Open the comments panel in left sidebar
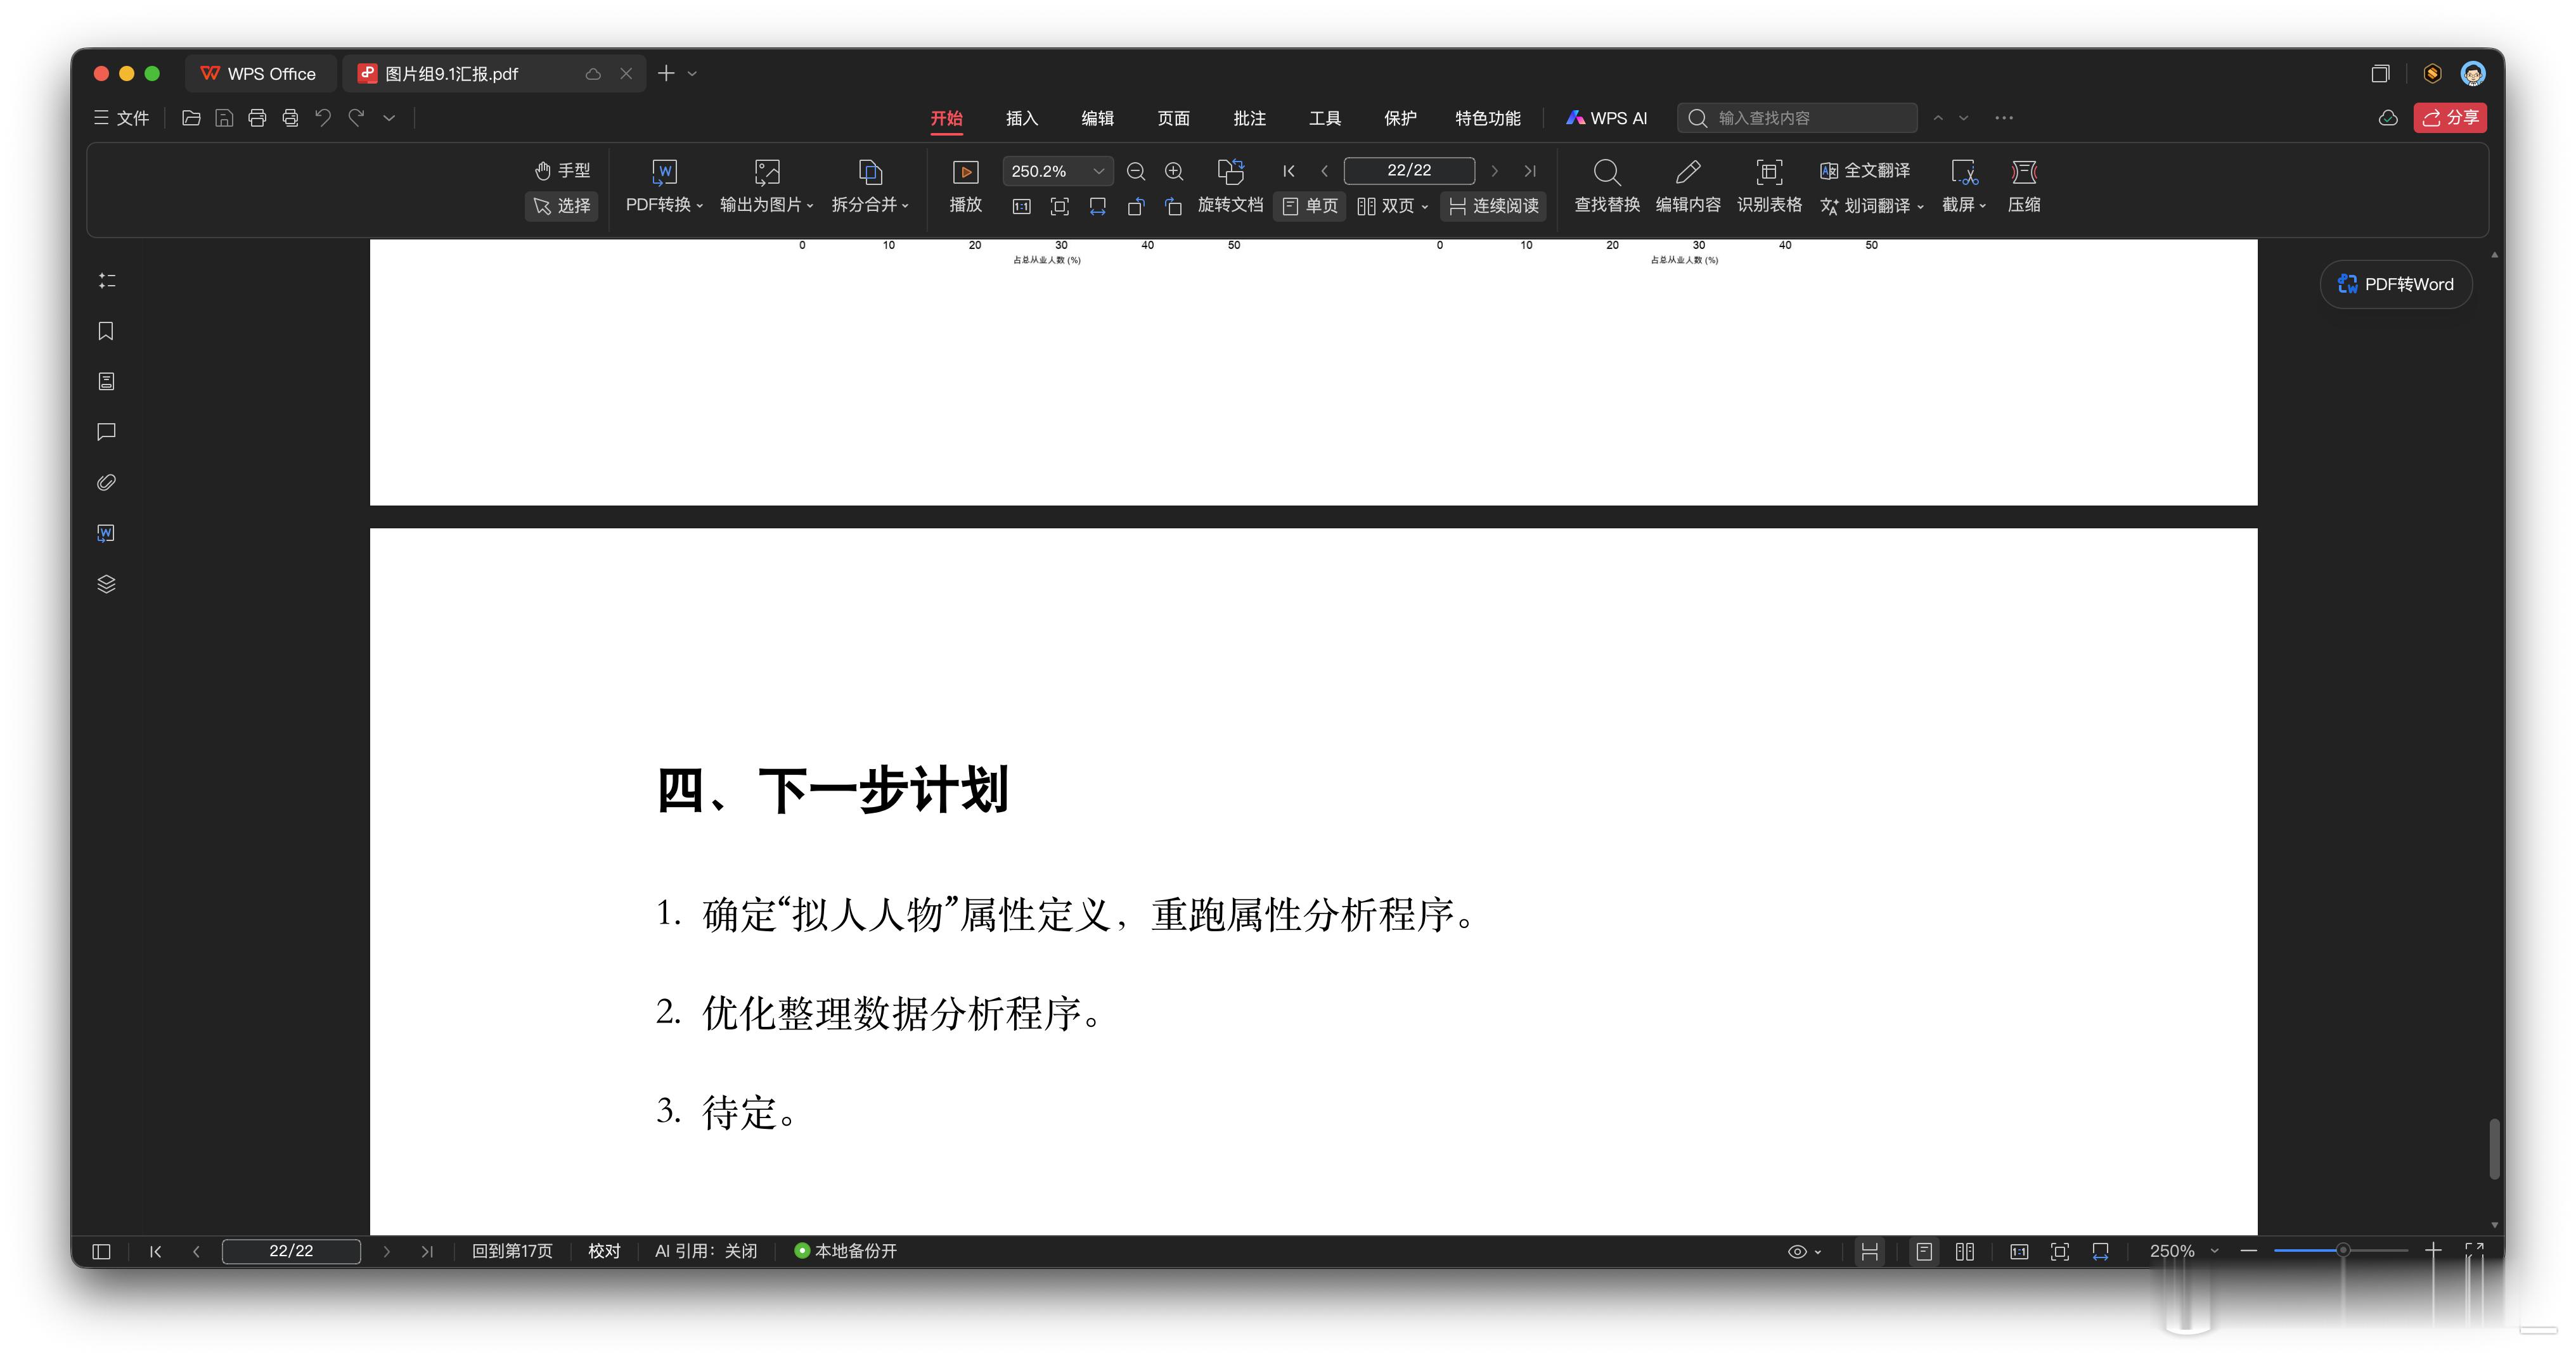Screen dimensions: 2576x1362 (x=107, y=431)
